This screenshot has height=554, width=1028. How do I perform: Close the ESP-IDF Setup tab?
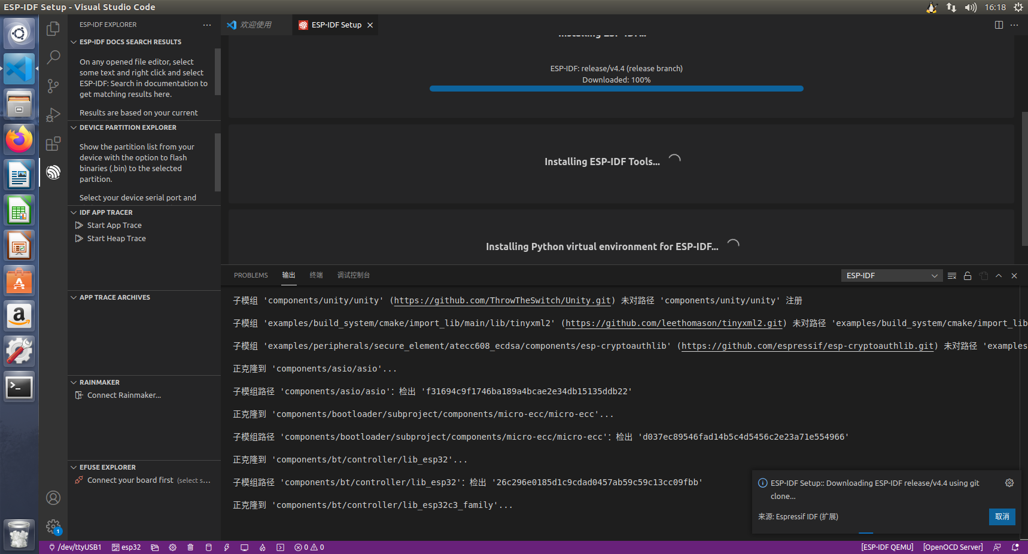(x=370, y=25)
